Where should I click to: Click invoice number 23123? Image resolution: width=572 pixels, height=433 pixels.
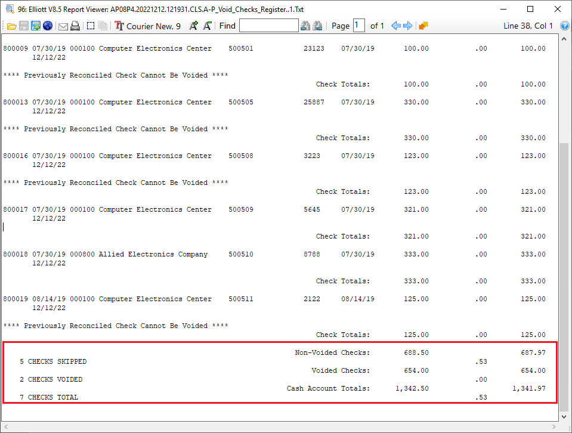tap(314, 48)
